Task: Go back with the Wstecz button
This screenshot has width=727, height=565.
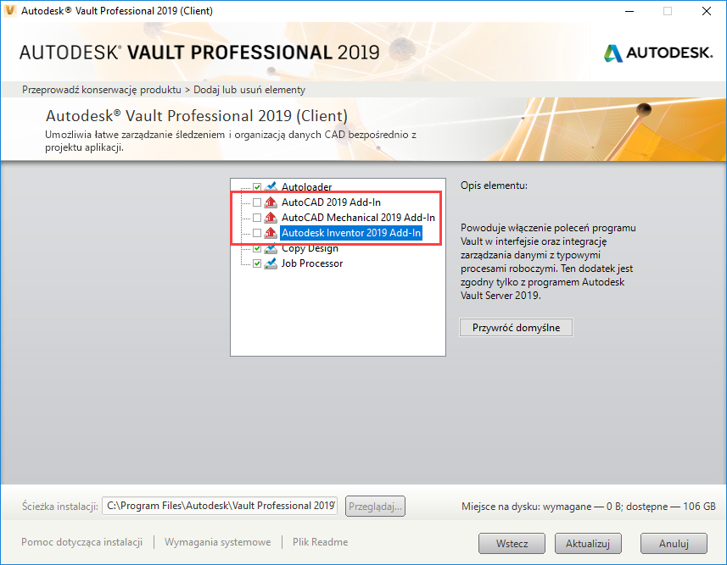Action: pyautogui.click(x=512, y=543)
